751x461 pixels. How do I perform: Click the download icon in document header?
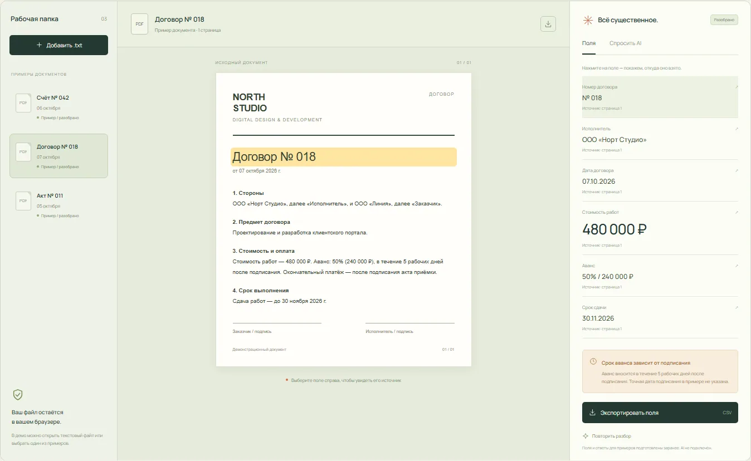(x=548, y=24)
